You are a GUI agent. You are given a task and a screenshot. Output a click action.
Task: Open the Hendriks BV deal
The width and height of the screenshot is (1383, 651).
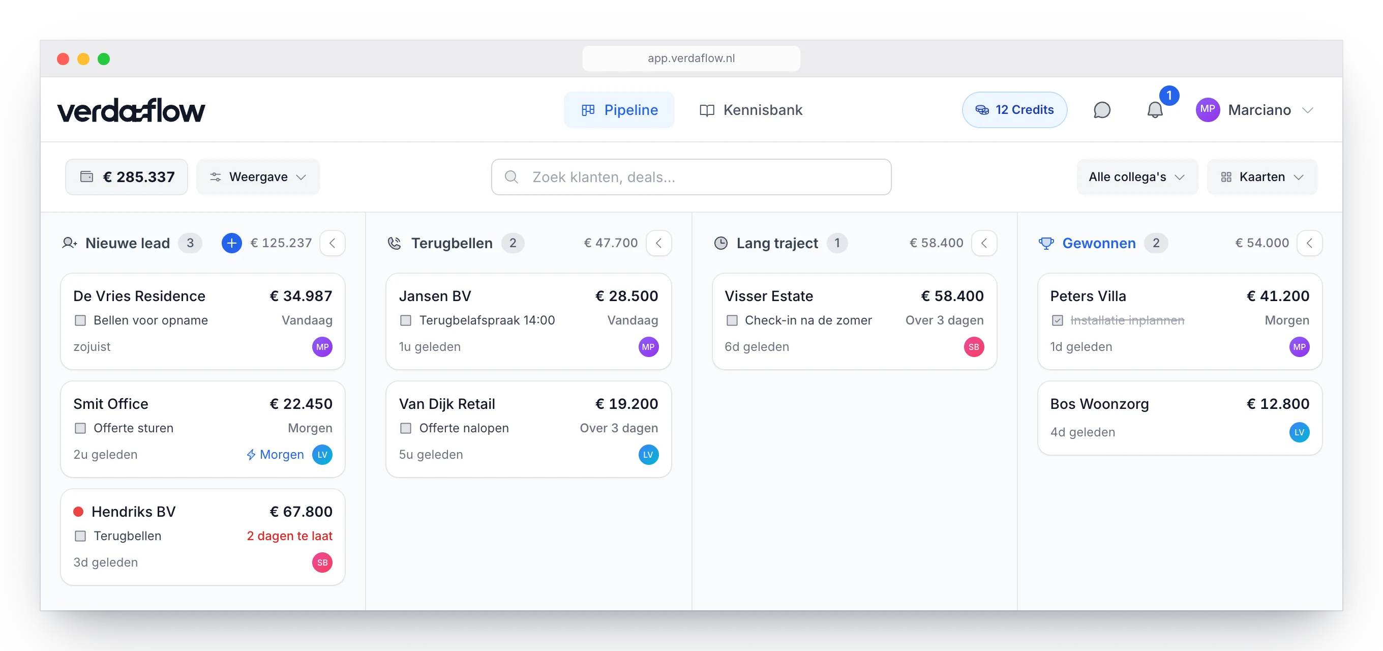pyautogui.click(x=202, y=537)
